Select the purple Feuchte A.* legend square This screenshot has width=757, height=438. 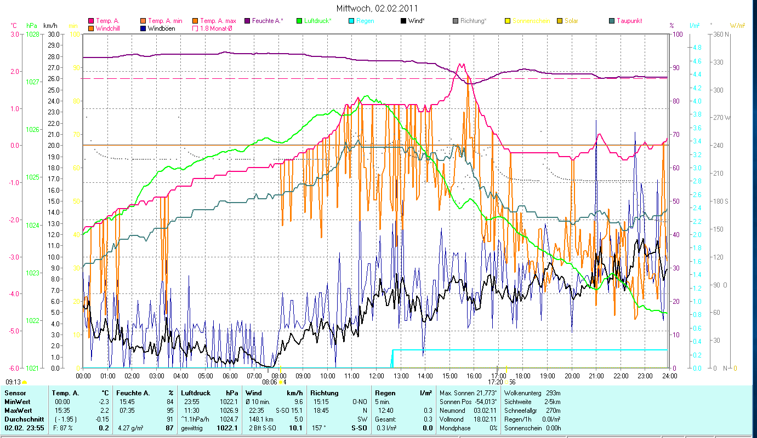[247, 21]
